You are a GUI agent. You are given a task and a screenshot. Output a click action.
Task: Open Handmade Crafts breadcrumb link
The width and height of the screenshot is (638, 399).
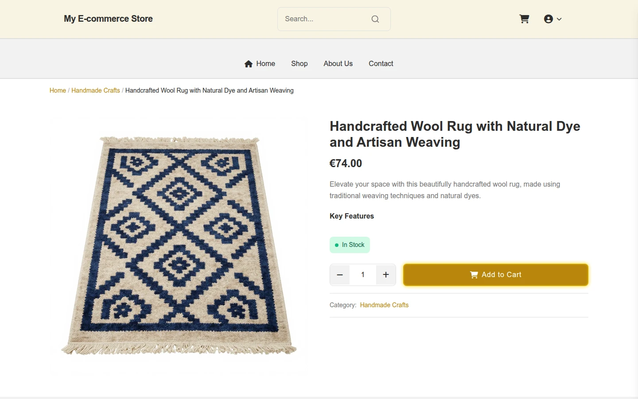(x=96, y=90)
